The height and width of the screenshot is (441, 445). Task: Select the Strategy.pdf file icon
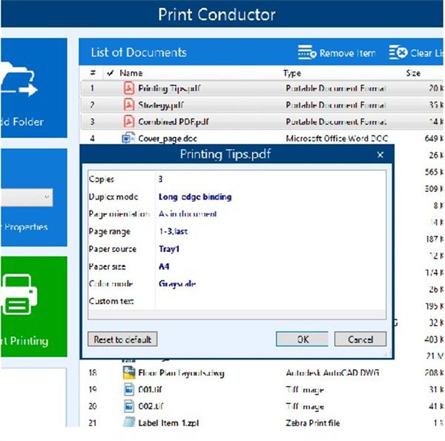(128, 105)
